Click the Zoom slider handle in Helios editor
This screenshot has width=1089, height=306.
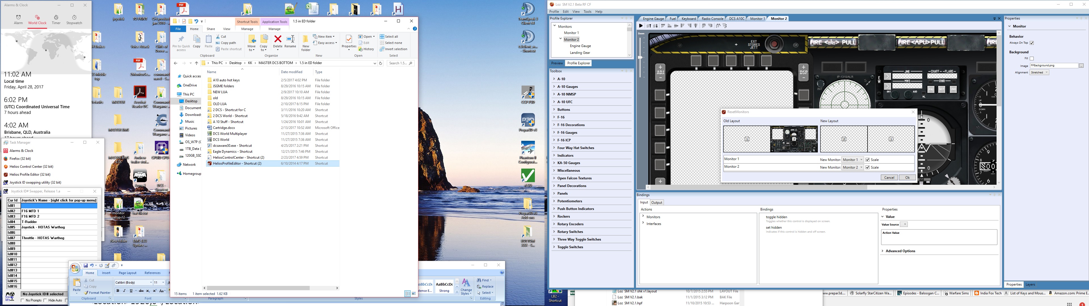coord(640,57)
